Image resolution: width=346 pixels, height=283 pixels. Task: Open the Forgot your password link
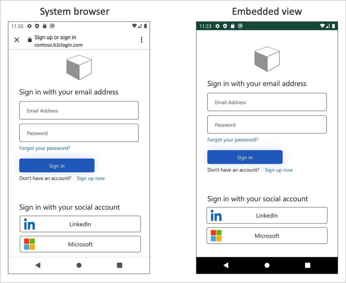click(x=45, y=148)
